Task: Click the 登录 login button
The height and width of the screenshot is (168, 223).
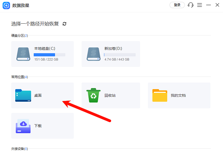Action: (x=177, y=5)
